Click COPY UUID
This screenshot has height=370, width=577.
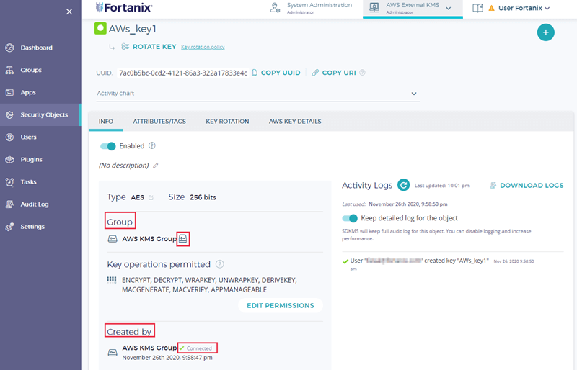[276, 73]
